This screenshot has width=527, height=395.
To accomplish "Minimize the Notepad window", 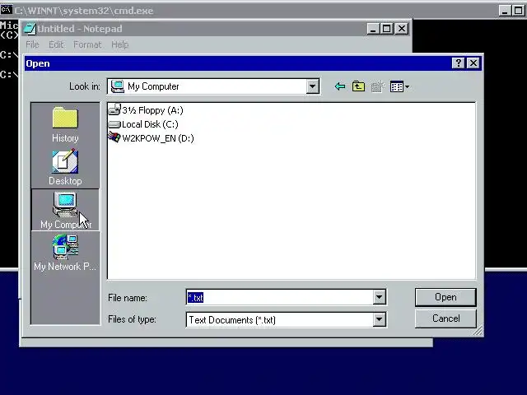I will 372,29.
